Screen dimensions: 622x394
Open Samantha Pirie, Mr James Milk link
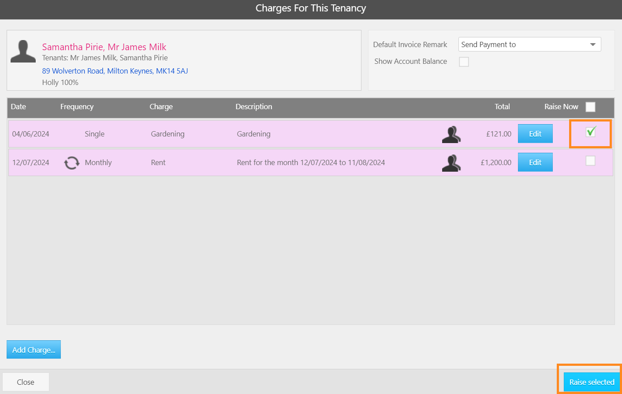104,47
